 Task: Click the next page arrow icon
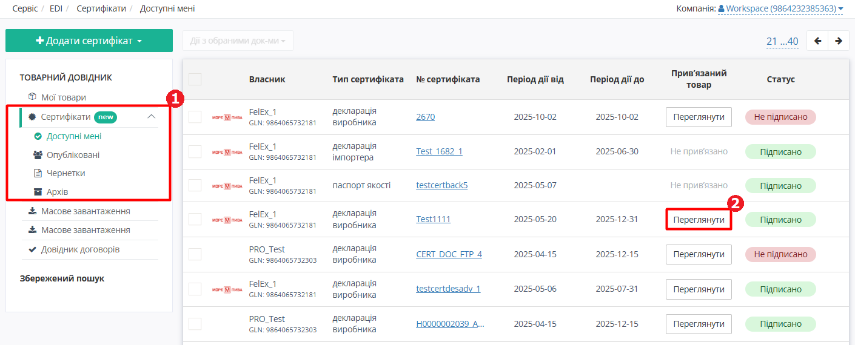pyautogui.click(x=839, y=41)
